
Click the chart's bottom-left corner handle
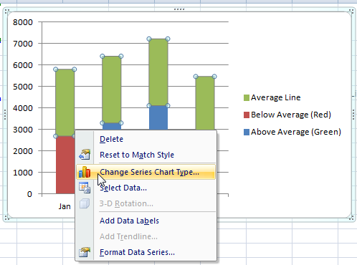coord(7,218)
